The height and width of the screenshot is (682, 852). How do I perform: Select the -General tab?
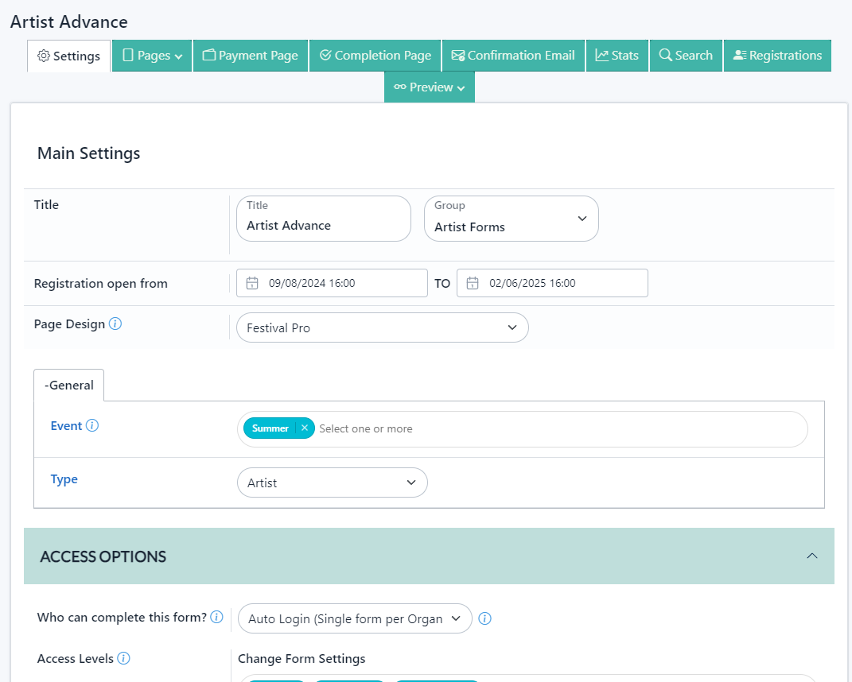[x=69, y=385]
